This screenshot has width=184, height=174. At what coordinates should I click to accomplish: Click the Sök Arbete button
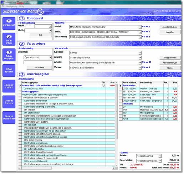point(39,67)
